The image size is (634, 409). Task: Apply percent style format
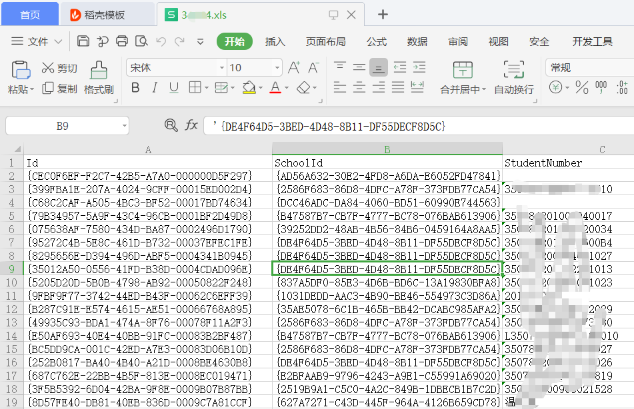tap(582, 87)
